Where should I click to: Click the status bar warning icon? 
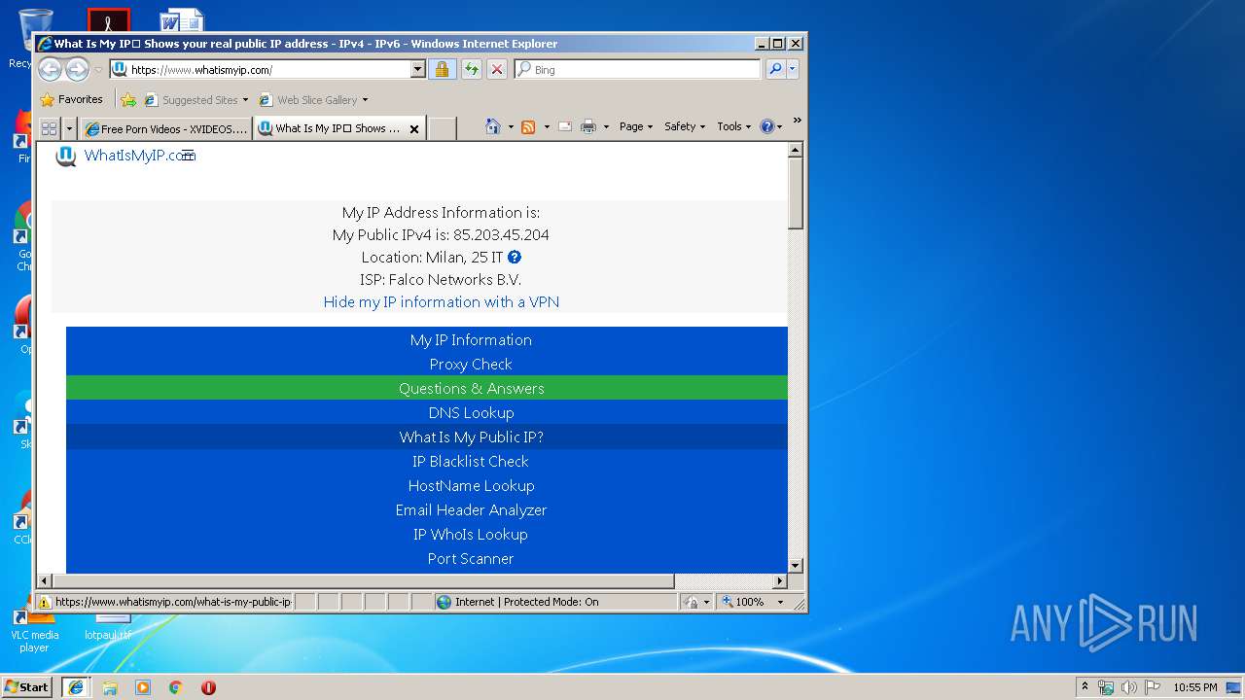click(45, 602)
